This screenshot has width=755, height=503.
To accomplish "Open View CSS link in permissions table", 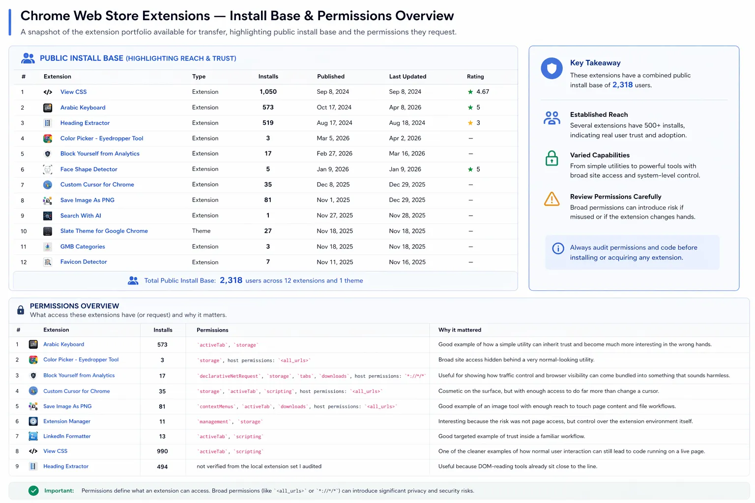I will tap(55, 451).
